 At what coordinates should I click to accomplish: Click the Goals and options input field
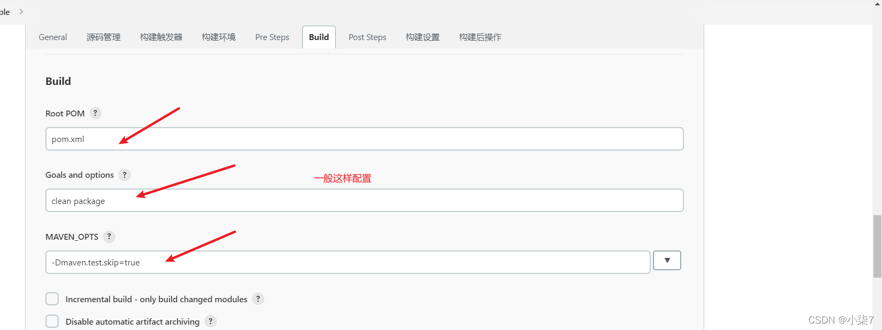point(365,201)
